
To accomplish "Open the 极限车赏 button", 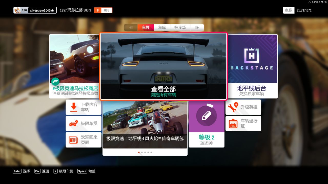I will [84, 123].
